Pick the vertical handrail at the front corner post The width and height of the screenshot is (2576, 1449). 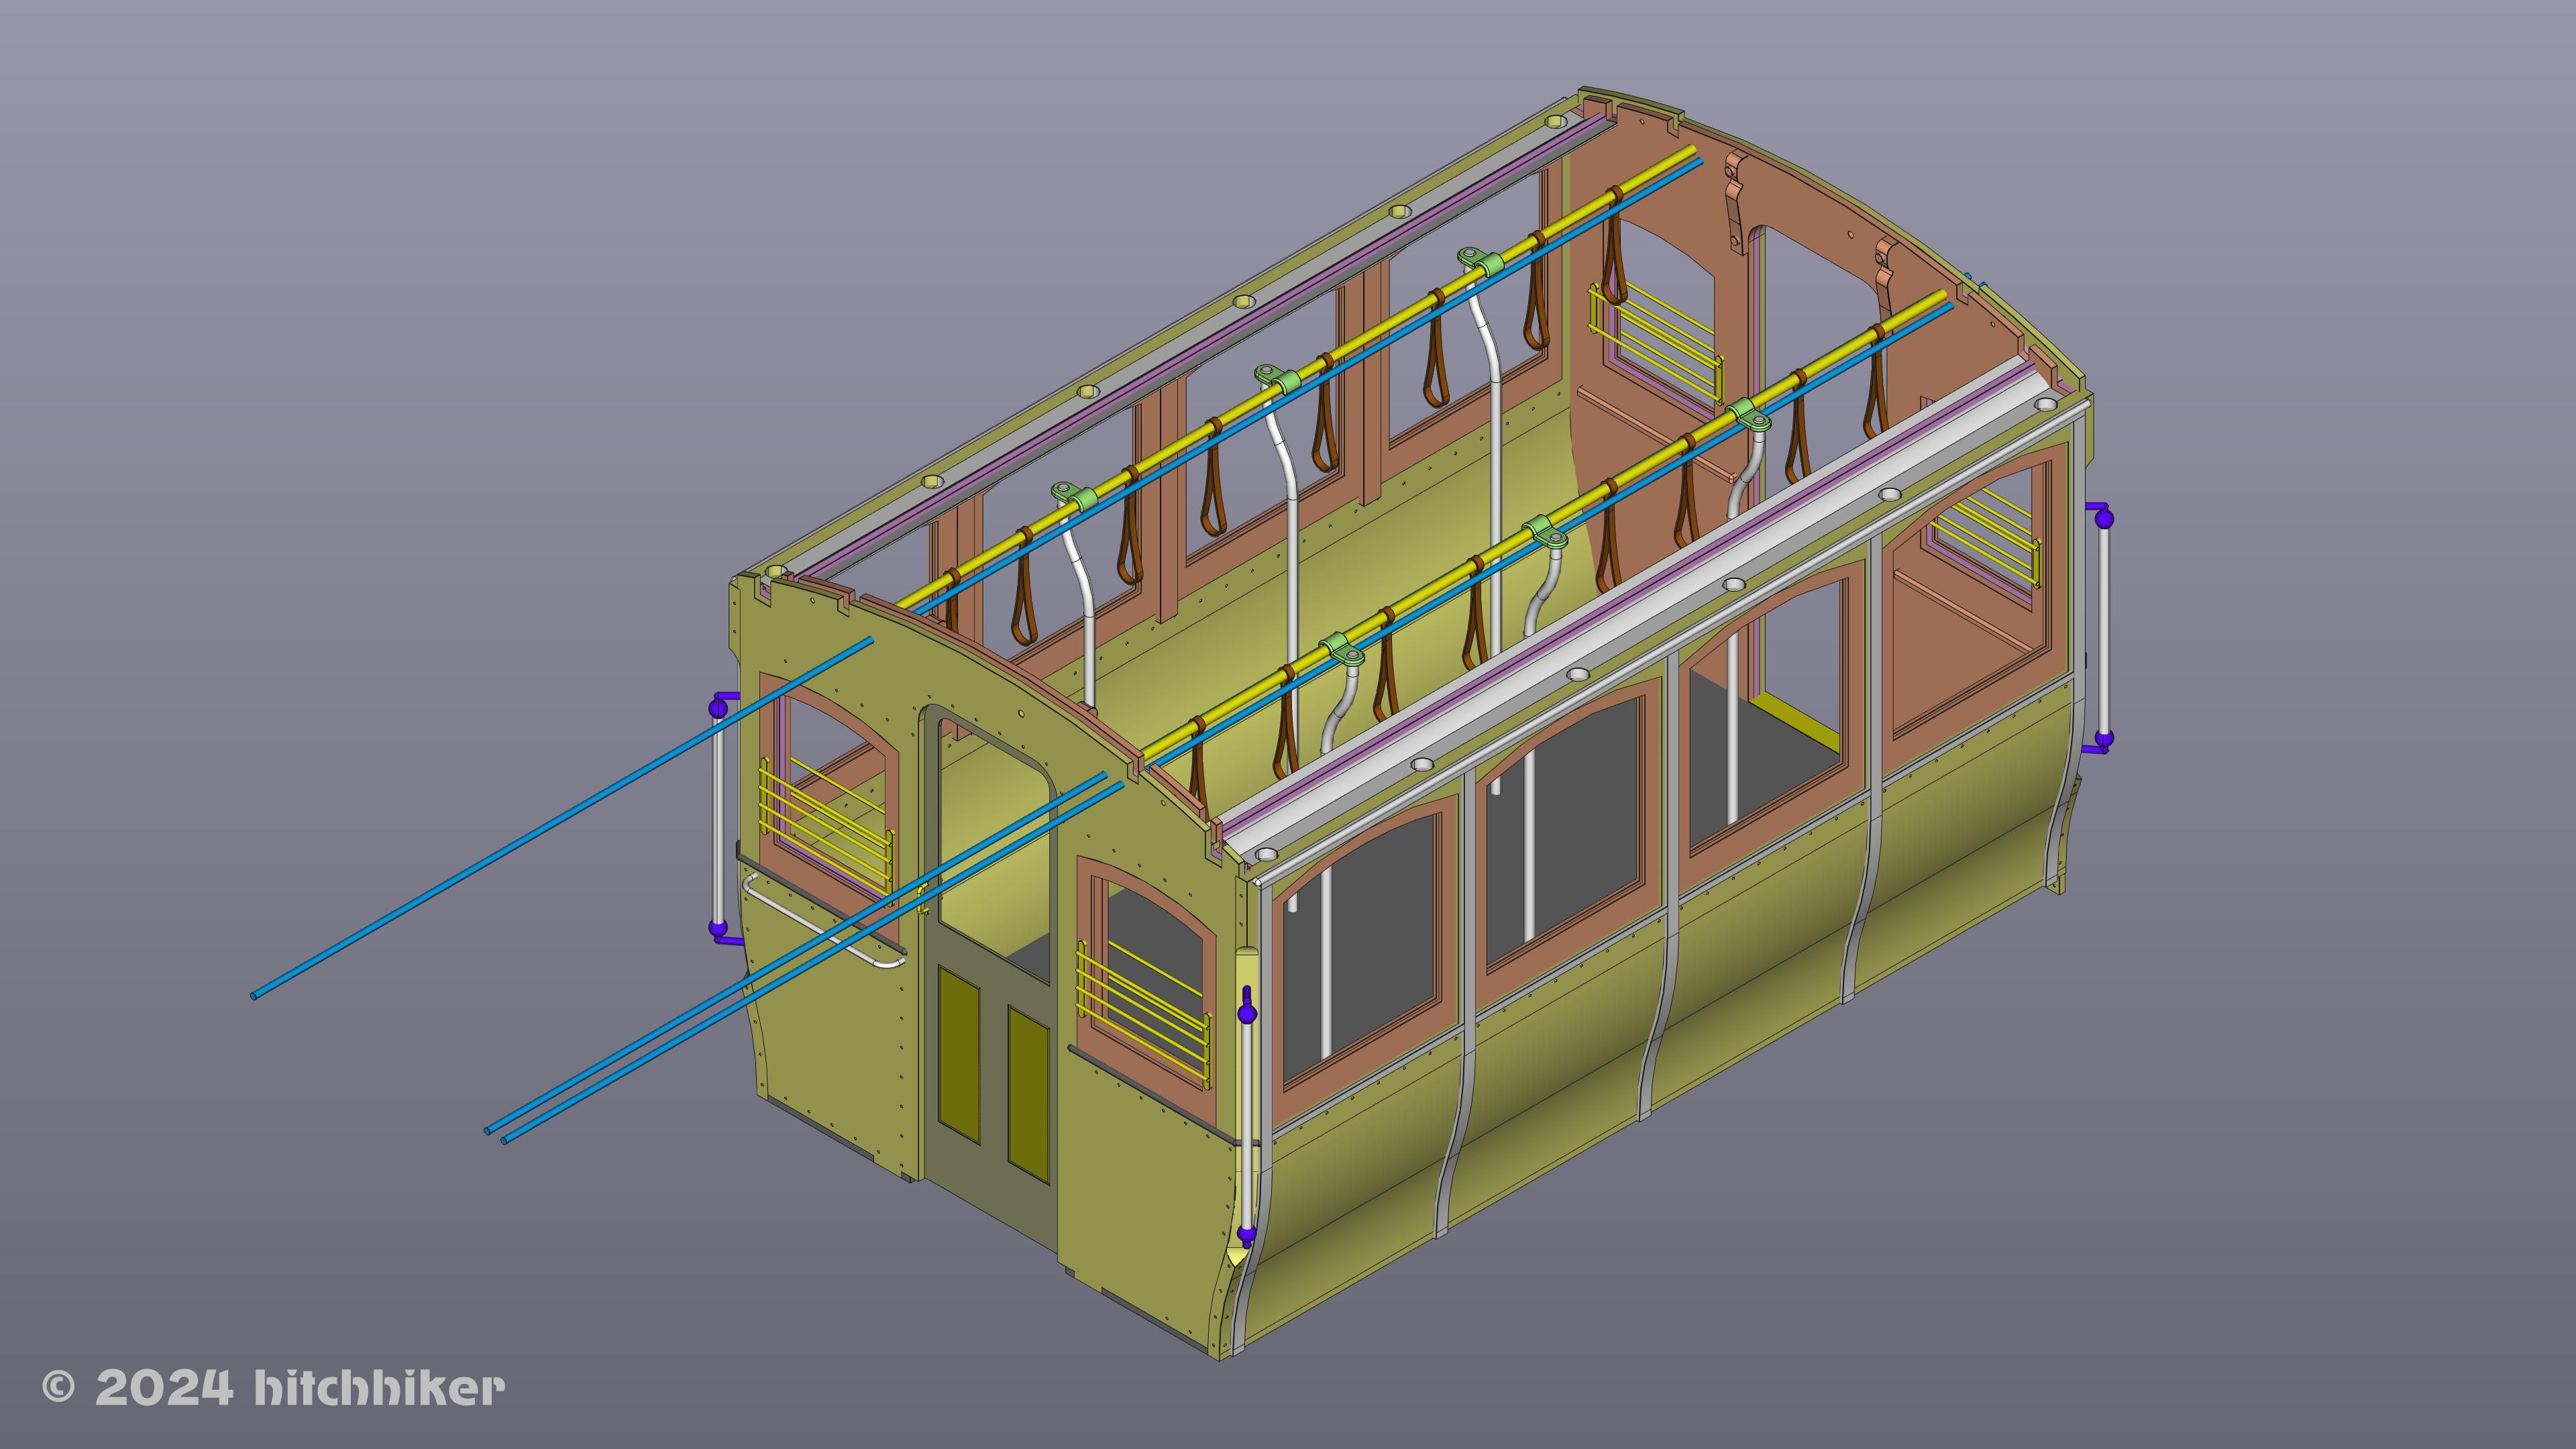click(1247, 1119)
